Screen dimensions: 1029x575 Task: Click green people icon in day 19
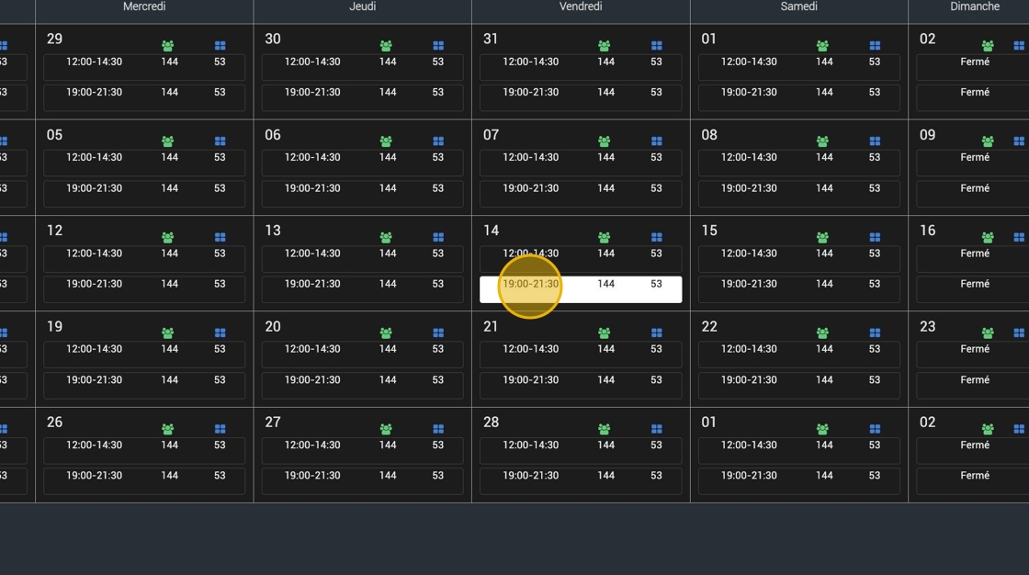click(x=168, y=333)
